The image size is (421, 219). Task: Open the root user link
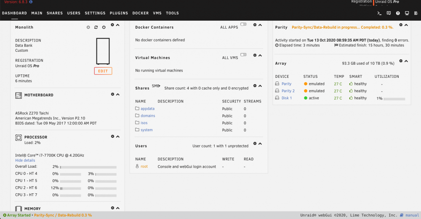pyautogui.click(x=144, y=166)
